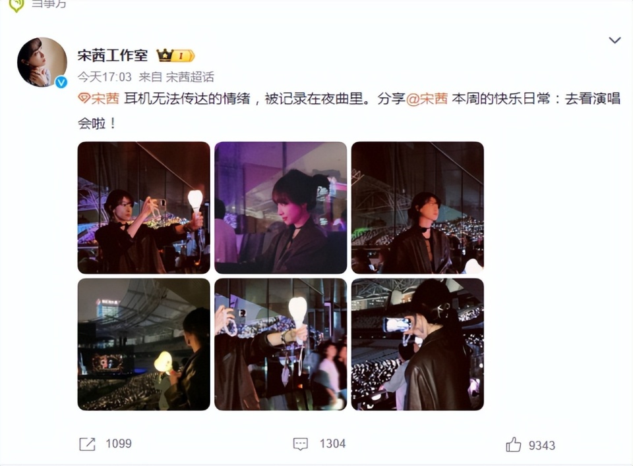
Task: Expand the post options chevron
Action: coord(615,40)
